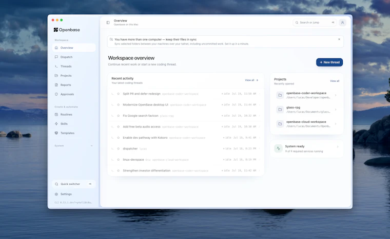This screenshot has height=239, width=390.
Task: Click the System ready pulse icon
Action: [278, 148]
